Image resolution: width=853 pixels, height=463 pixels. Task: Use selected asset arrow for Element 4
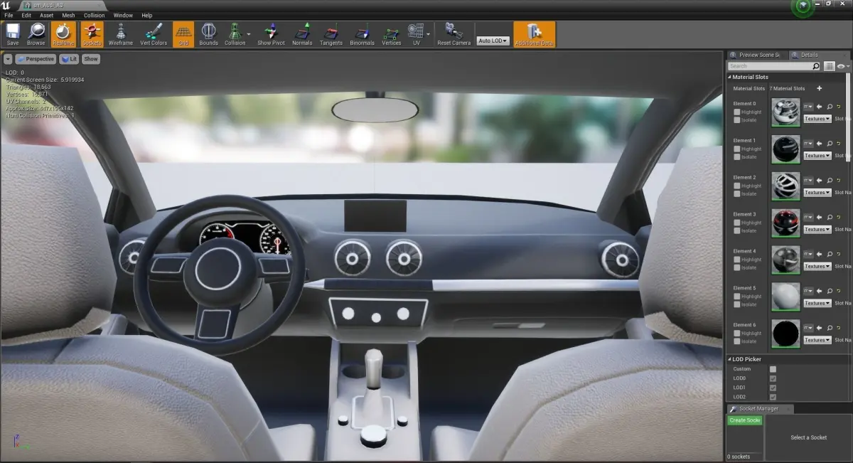[819, 255]
